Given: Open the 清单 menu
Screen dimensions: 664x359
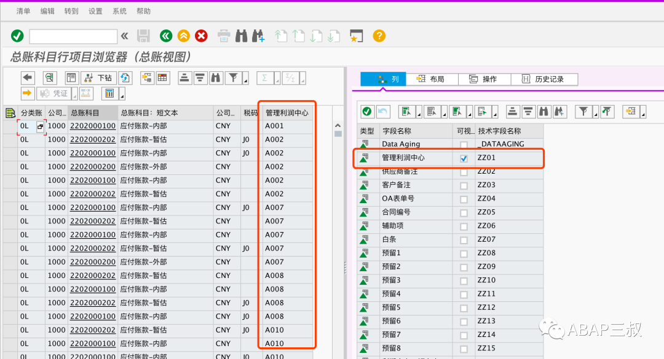Looking at the screenshot, I should [x=23, y=11].
